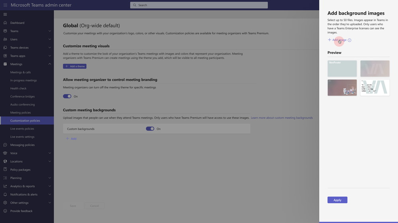
Task: Expand the Analytics & reports section
Action: tap(50, 186)
